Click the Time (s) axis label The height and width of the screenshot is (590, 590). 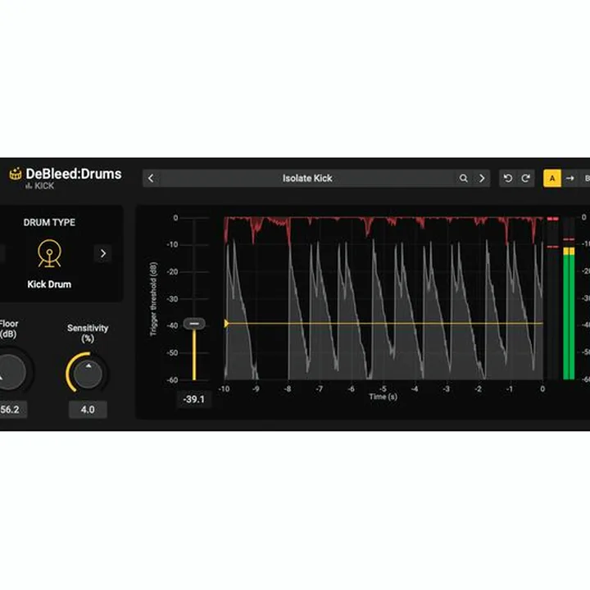coord(383,397)
